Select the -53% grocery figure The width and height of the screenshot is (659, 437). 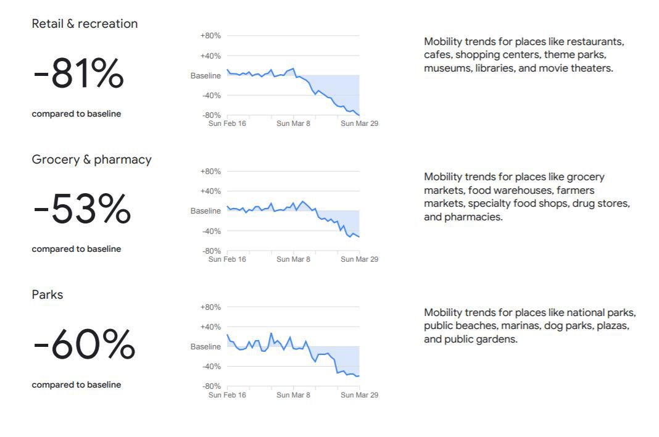(81, 209)
